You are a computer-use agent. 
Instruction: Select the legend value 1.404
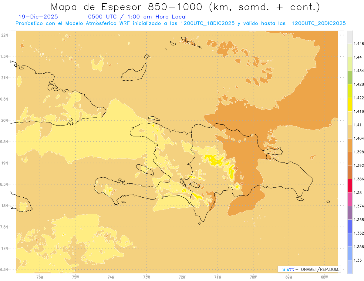coord(359,138)
